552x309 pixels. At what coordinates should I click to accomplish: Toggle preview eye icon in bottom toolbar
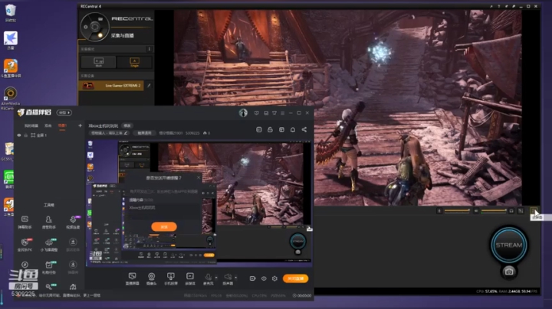[x=264, y=278]
